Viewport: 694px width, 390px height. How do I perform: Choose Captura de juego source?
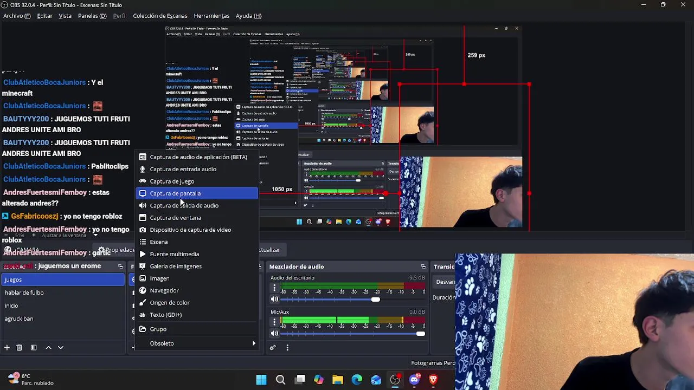[197, 181]
